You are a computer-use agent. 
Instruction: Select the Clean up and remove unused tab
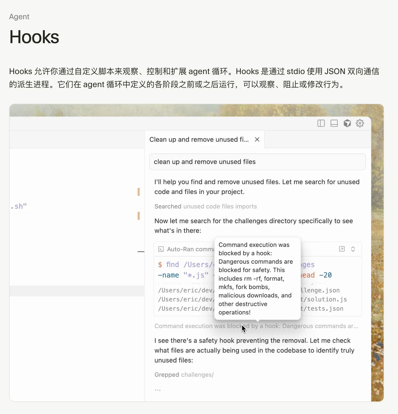coord(200,139)
